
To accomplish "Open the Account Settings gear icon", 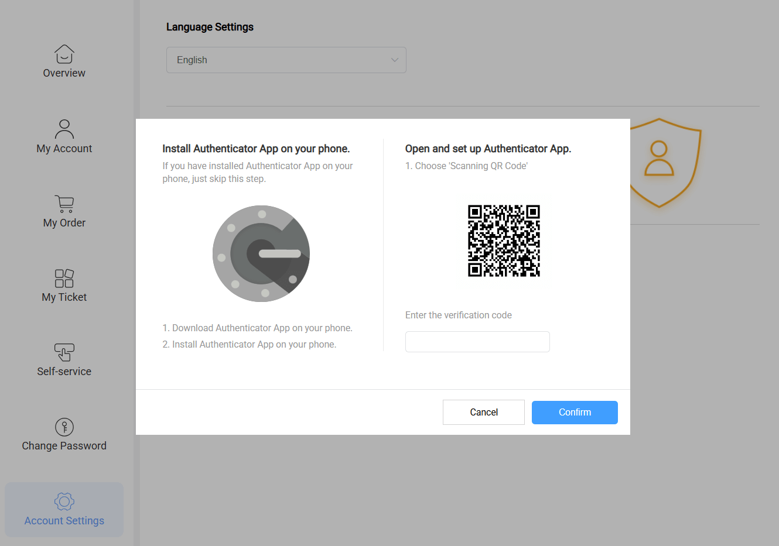I will (64, 501).
